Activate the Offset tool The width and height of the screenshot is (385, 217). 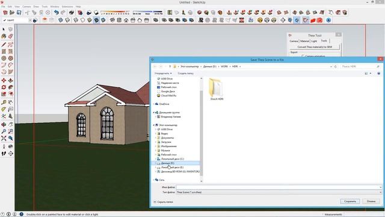point(11,94)
